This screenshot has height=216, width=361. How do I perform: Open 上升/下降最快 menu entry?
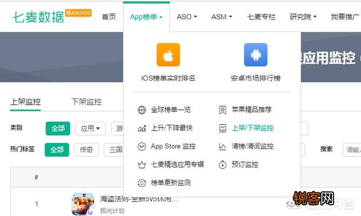coord(171,128)
